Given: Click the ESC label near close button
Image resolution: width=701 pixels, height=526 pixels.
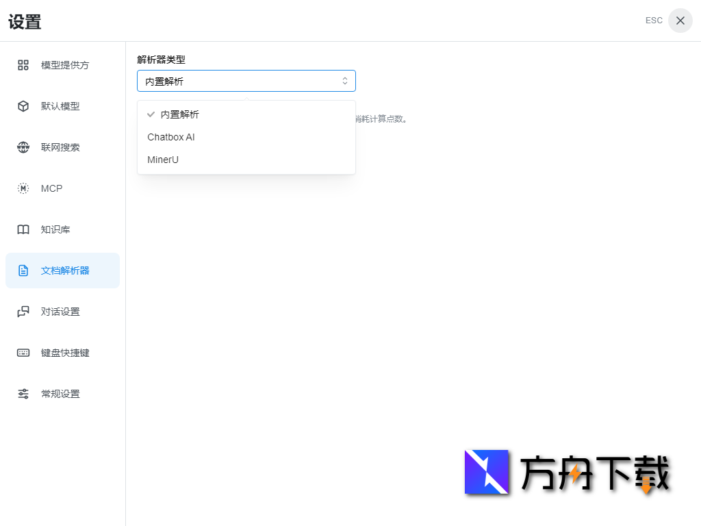Looking at the screenshot, I should 654,21.
